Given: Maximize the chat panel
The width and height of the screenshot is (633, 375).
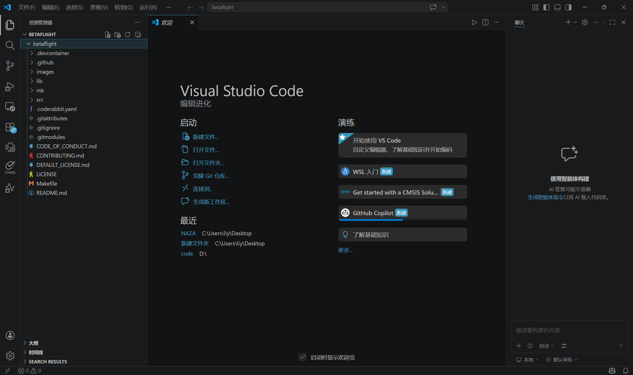Looking at the screenshot, I should (612, 22).
